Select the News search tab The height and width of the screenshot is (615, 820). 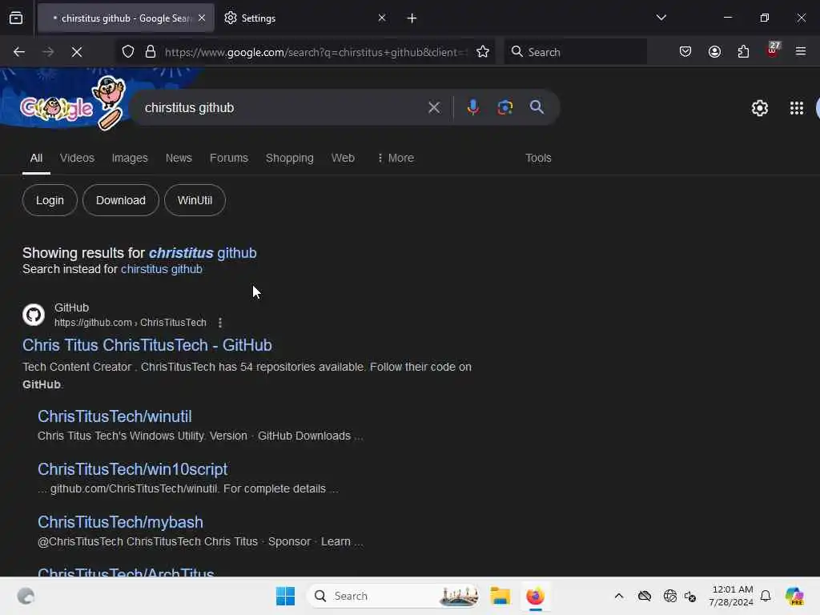click(179, 158)
